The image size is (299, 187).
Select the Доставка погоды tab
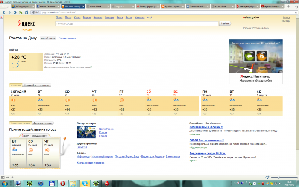tap(43, 123)
